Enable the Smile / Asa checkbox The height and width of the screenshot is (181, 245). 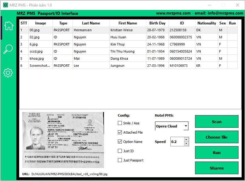(x=120, y=123)
